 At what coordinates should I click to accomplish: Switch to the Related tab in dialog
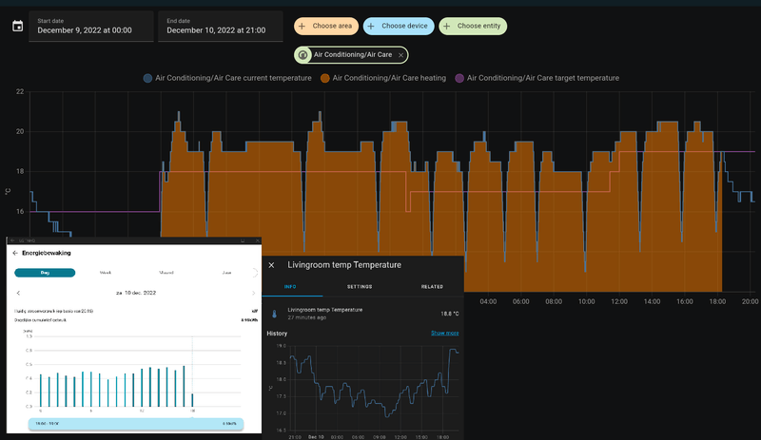click(x=432, y=286)
